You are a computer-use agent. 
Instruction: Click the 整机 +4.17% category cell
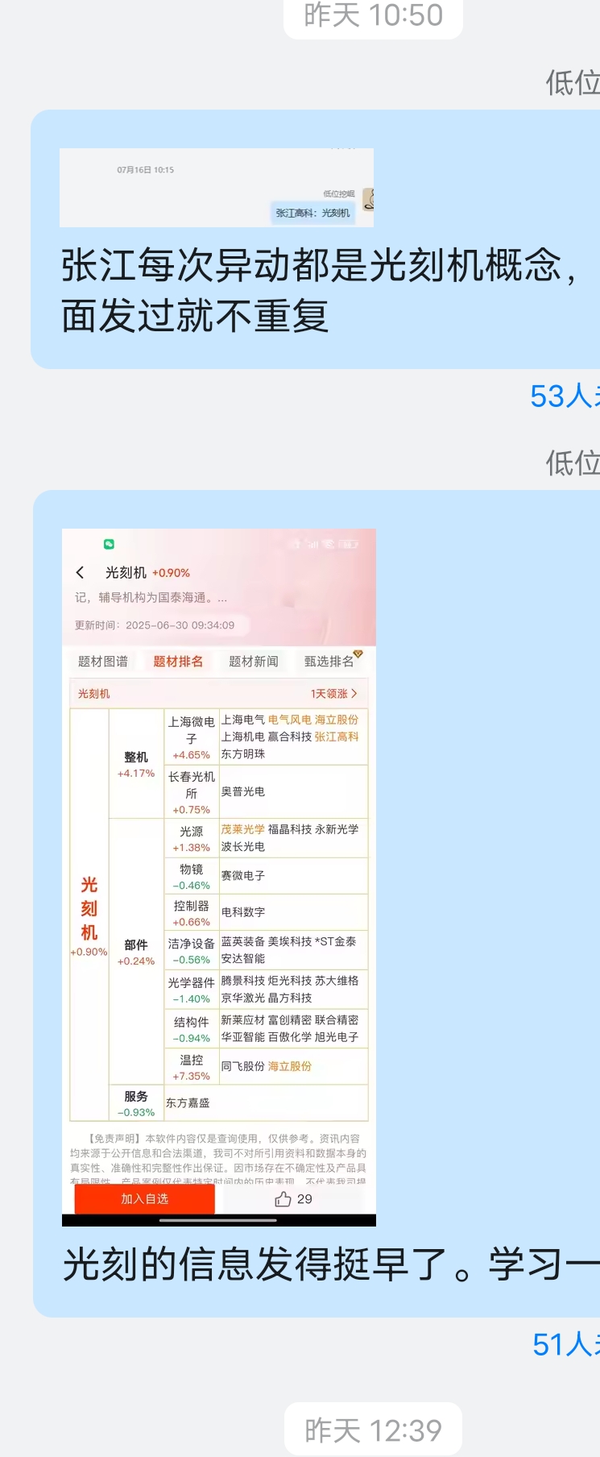pyautogui.click(x=136, y=764)
